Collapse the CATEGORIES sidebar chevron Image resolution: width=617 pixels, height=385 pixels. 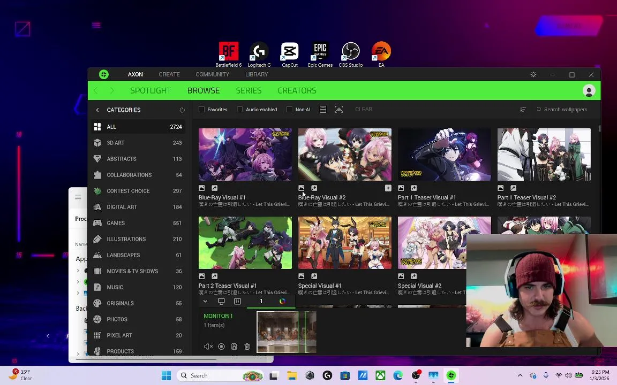(x=97, y=110)
